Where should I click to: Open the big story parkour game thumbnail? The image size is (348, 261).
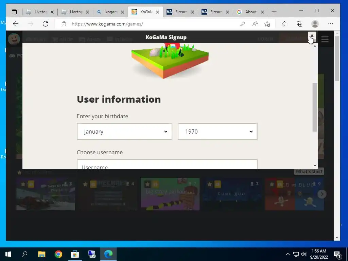point(170,194)
